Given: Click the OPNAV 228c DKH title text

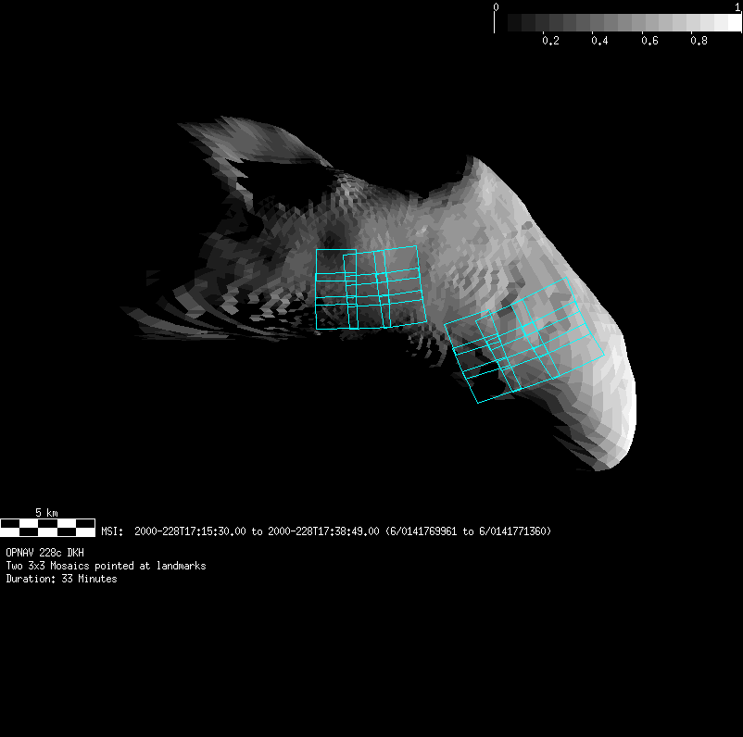Looking at the screenshot, I should click(45, 553).
